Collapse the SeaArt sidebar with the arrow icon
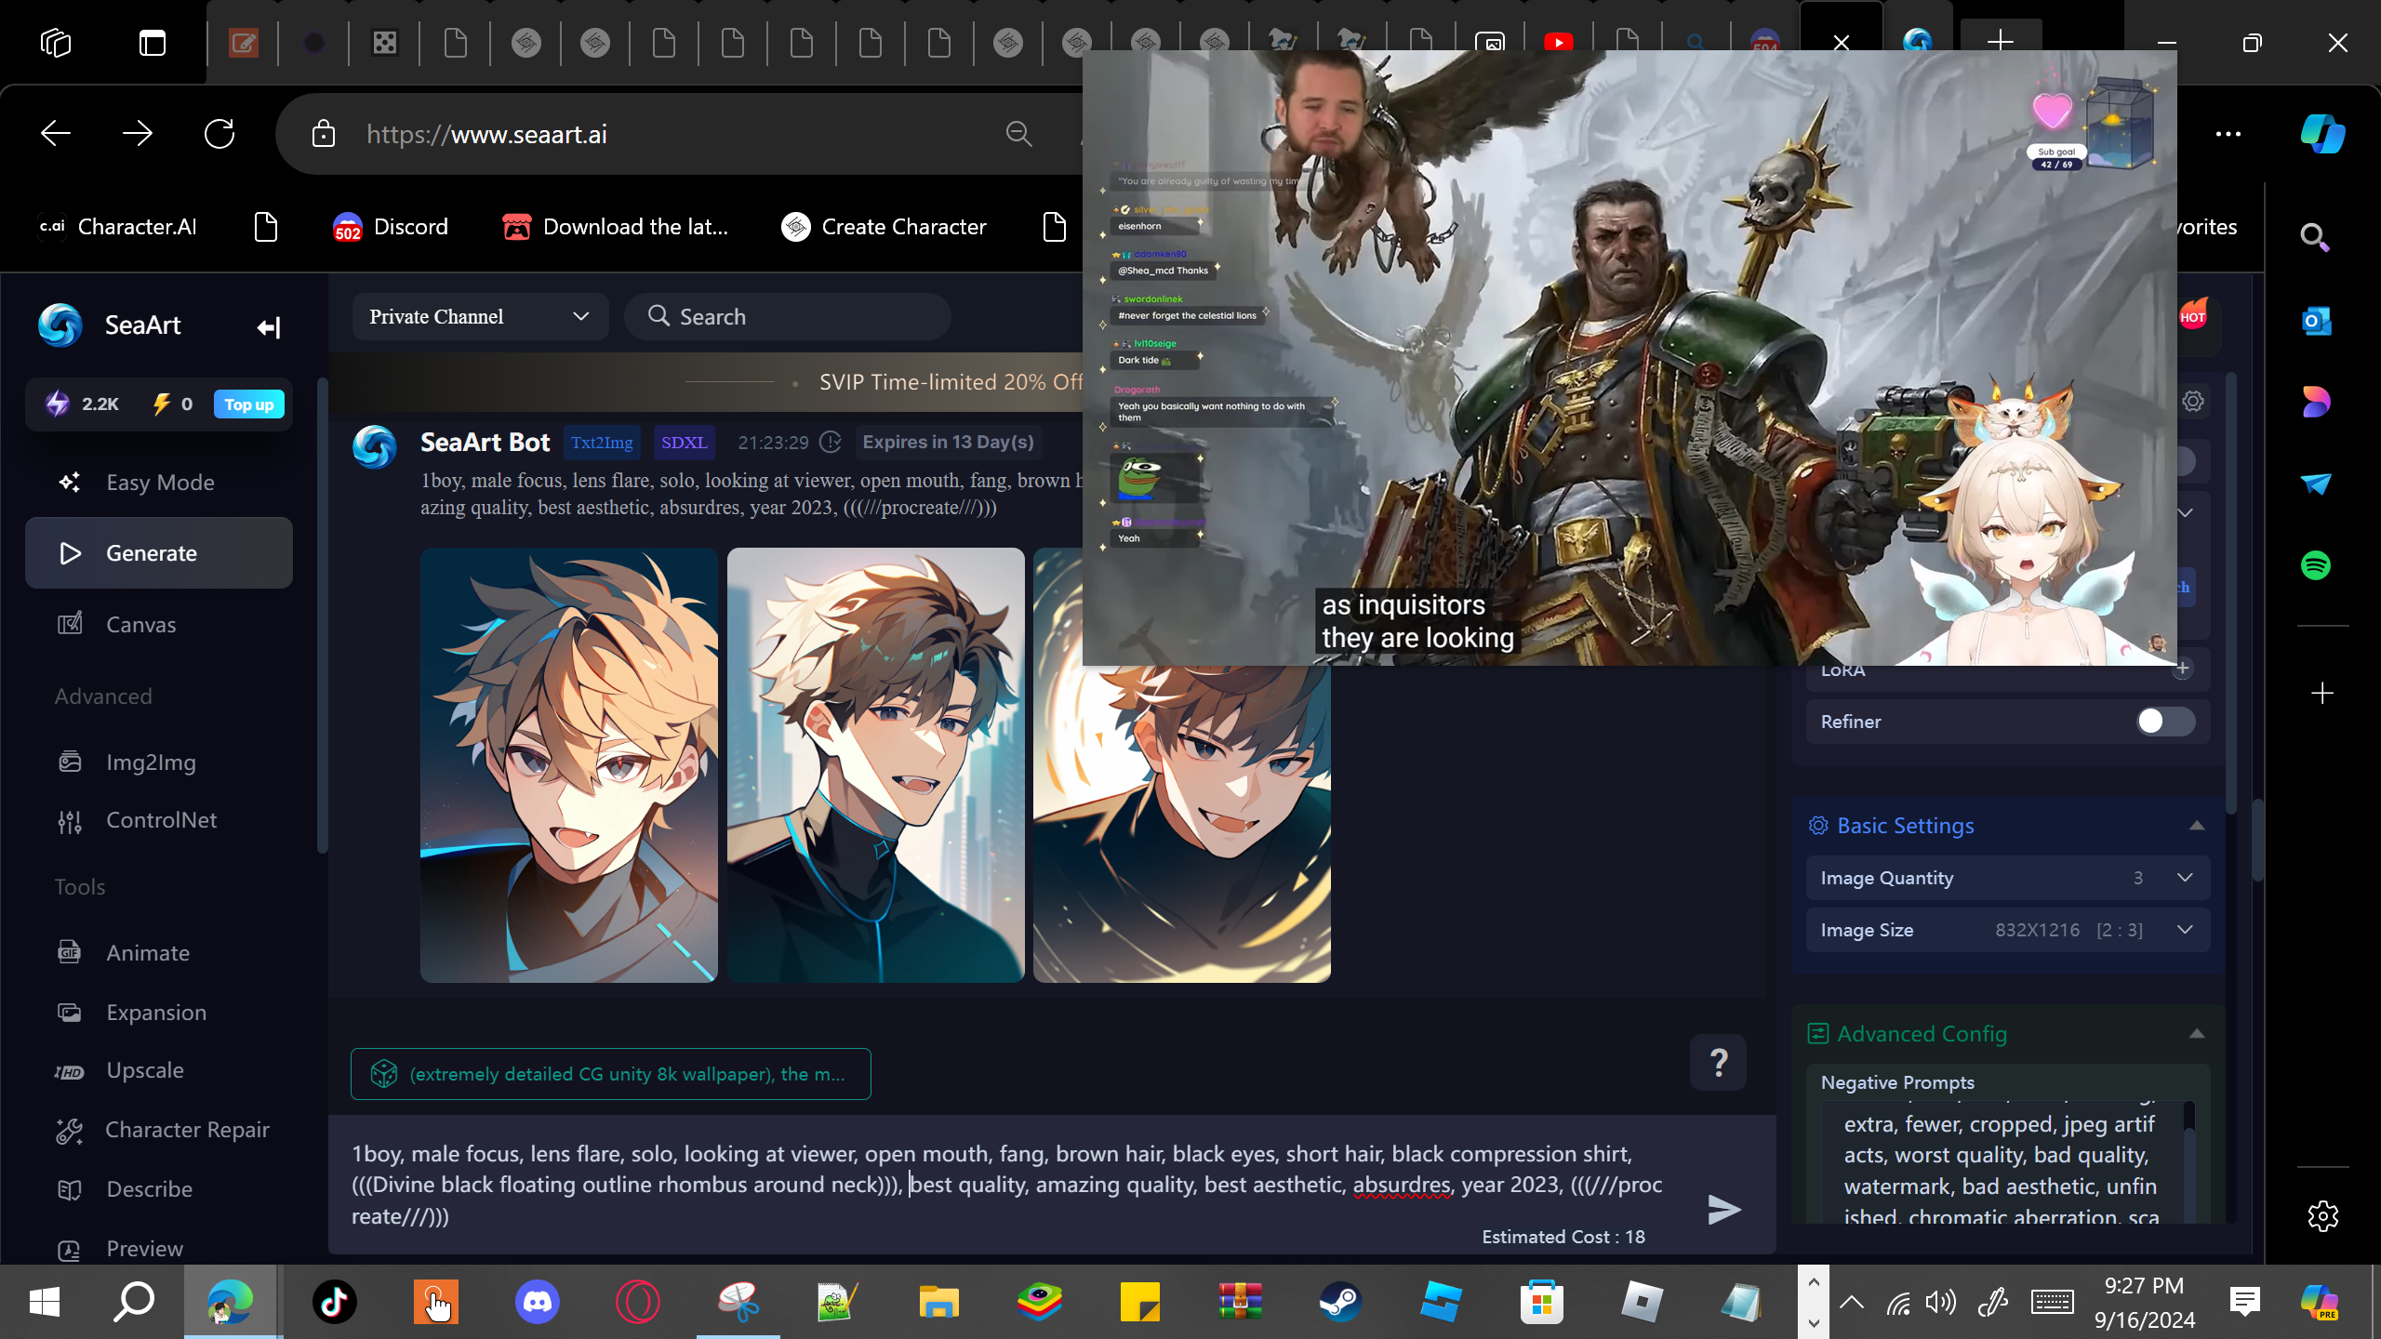Image resolution: width=2381 pixels, height=1339 pixels. [x=268, y=326]
